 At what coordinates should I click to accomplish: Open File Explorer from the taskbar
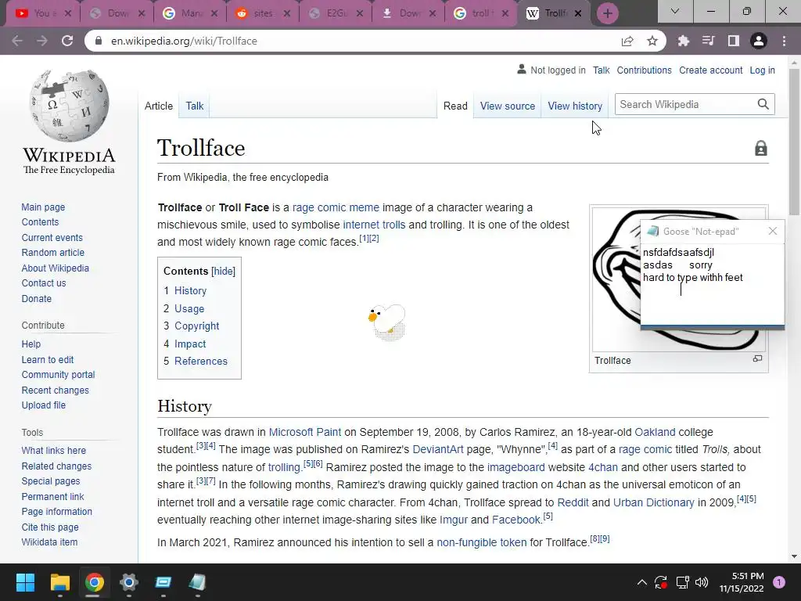point(59,582)
